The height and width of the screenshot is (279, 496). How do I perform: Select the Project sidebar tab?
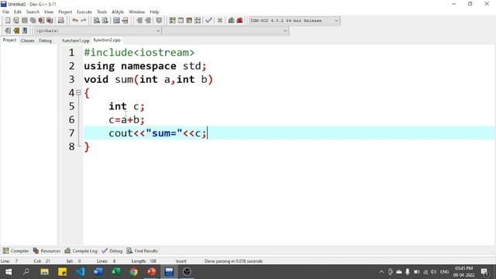[9, 40]
